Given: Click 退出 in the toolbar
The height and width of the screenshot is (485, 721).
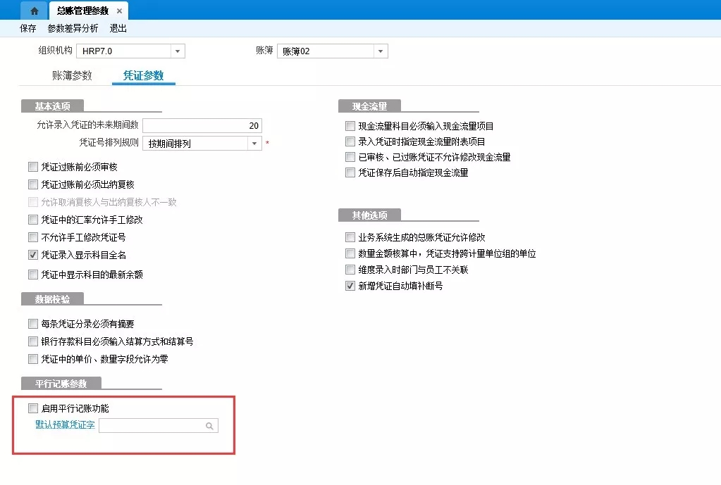Looking at the screenshot, I should (x=118, y=28).
